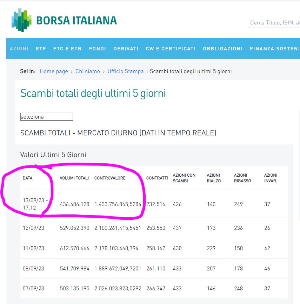Click the CONTRATTI column header
Screen dimensions: 300x304
pos(157,178)
